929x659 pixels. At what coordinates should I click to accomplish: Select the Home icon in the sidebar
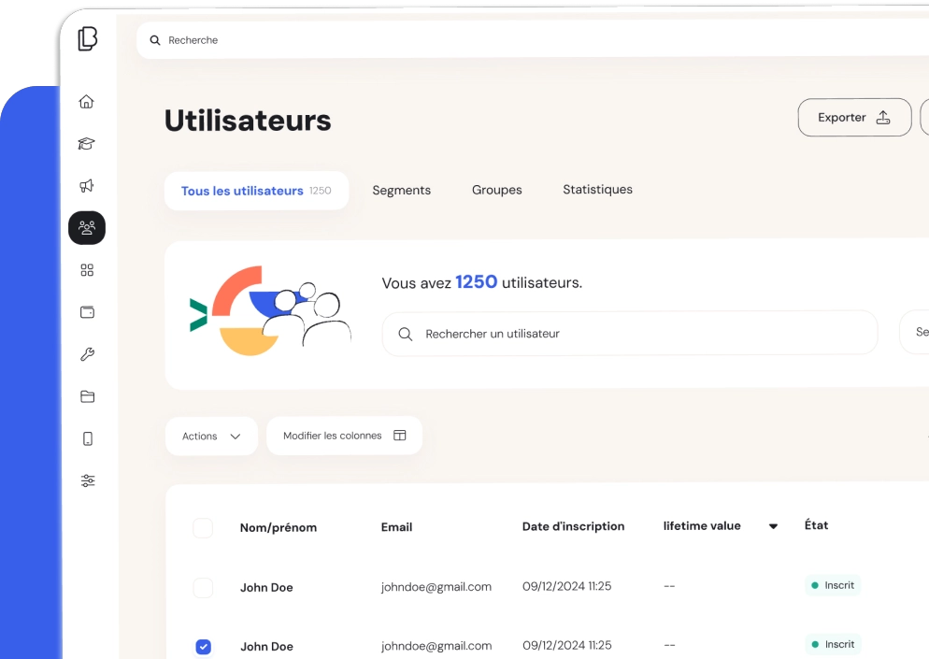coord(87,101)
